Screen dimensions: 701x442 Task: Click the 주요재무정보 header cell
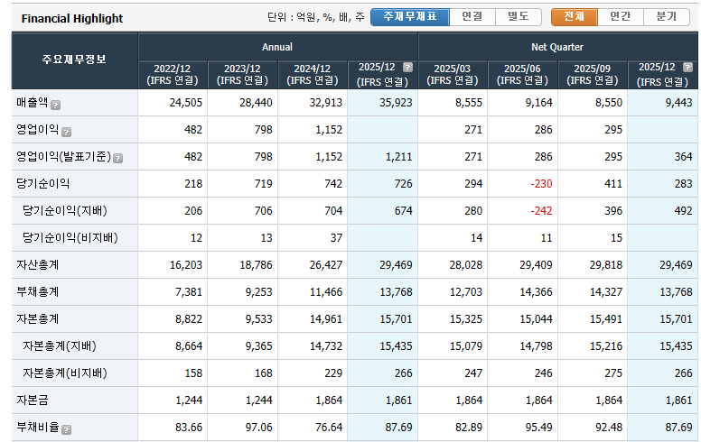74,60
